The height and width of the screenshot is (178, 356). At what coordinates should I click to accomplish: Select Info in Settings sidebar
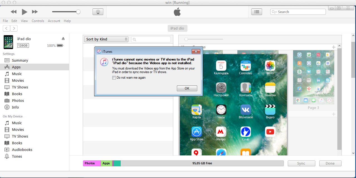click(35, 107)
